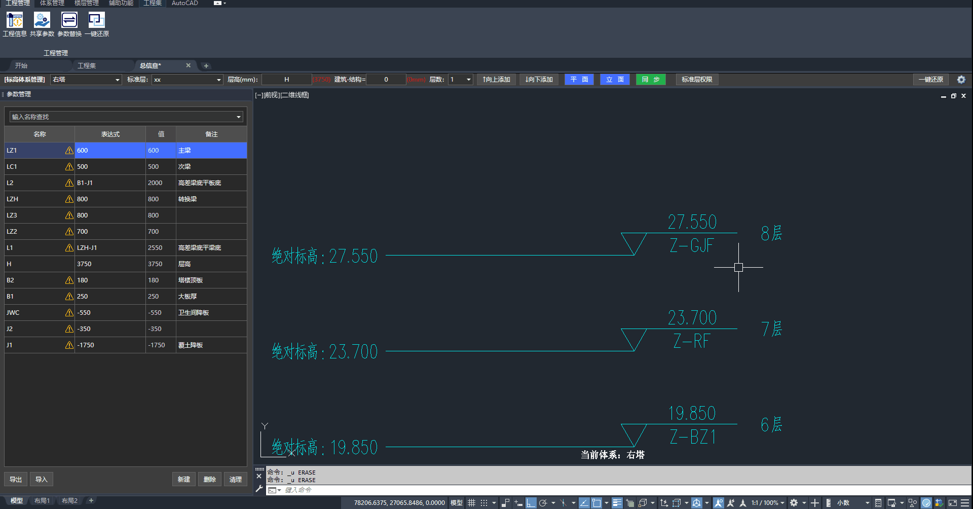Open settings gear at toolbar right end

(x=961, y=80)
